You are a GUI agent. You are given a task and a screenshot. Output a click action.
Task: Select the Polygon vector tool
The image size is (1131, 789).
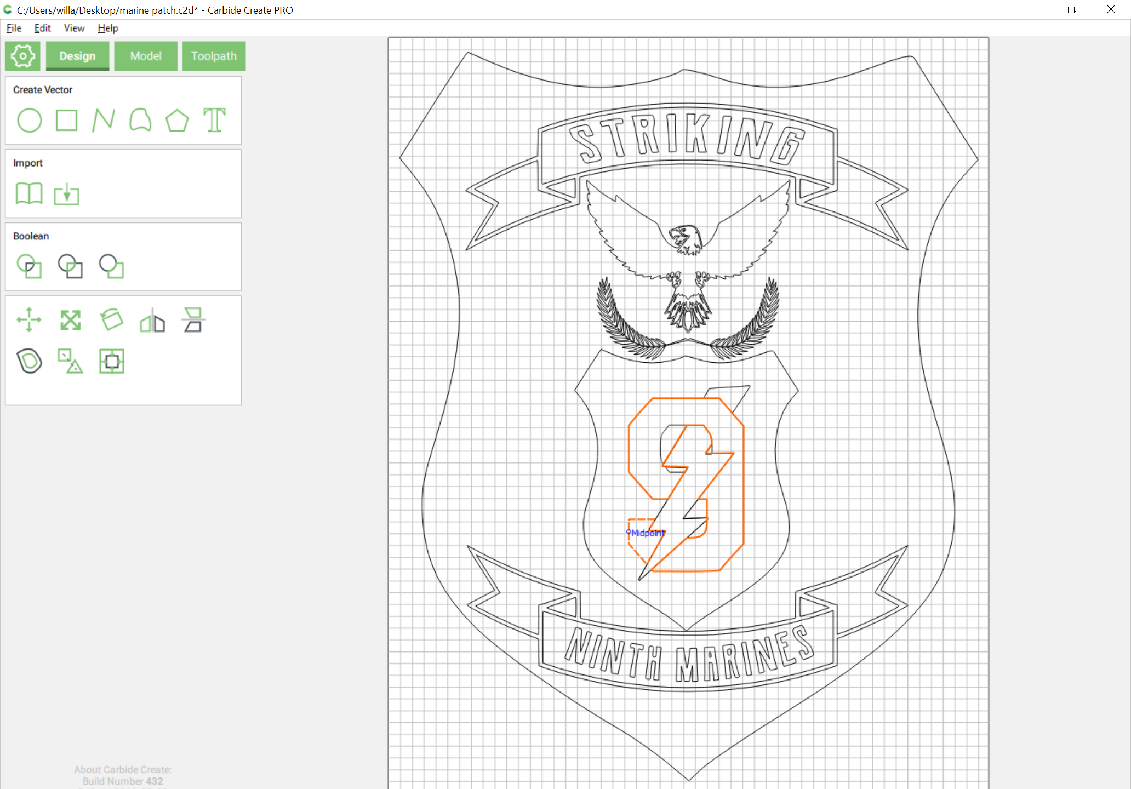(x=177, y=121)
